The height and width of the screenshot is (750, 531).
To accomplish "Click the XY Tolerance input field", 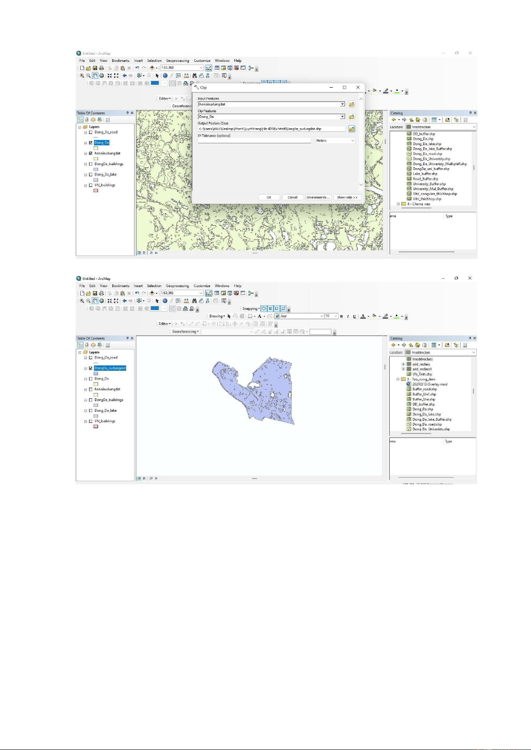I will (x=254, y=141).
